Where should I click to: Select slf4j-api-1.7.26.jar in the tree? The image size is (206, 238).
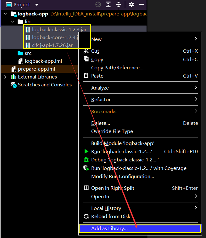pos(52,45)
